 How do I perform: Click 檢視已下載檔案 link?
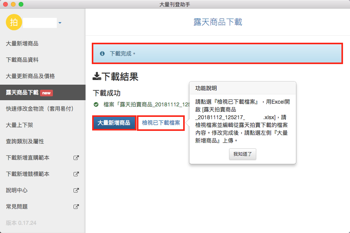pyautogui.click(x=161, y=123)
